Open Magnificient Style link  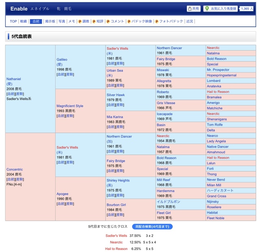coord(70,106)
